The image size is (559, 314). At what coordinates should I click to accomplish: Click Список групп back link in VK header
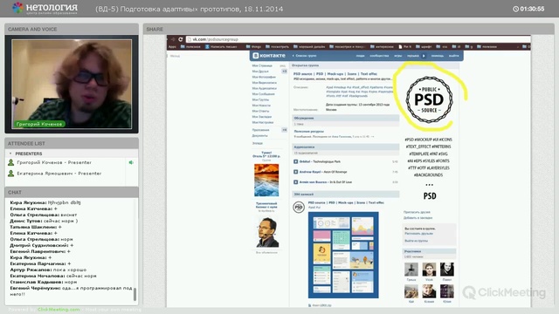point(304,56)
